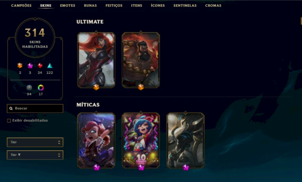The height and width of the screenshot is (182, 302).
Task: Click the teal Epic tier triangle icon
Action: click(50, 65)
